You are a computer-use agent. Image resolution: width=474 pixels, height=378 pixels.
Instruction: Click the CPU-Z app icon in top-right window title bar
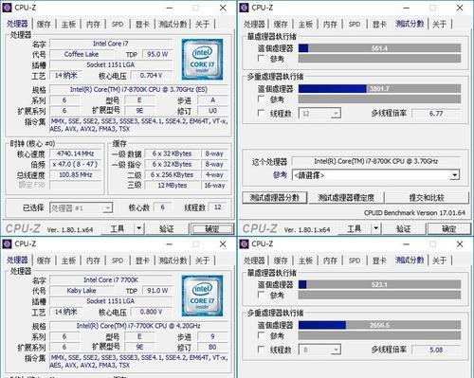[x=244, y=8]
